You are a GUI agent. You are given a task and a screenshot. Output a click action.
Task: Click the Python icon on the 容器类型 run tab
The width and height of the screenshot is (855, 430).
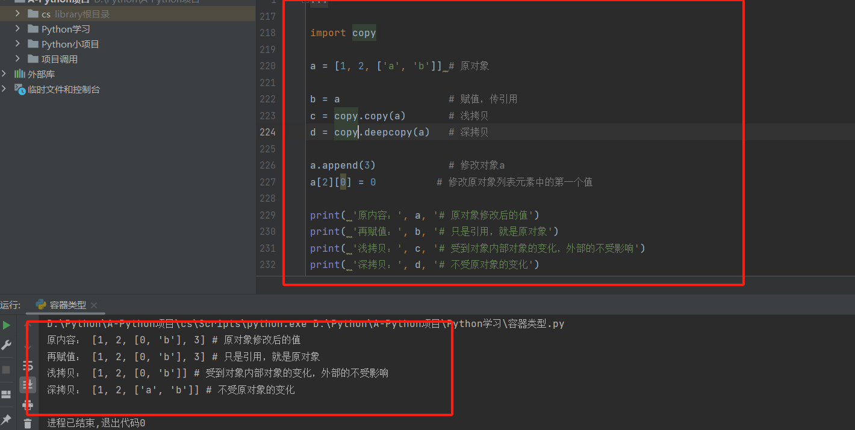pyautogui.click(x=41, y=305)
